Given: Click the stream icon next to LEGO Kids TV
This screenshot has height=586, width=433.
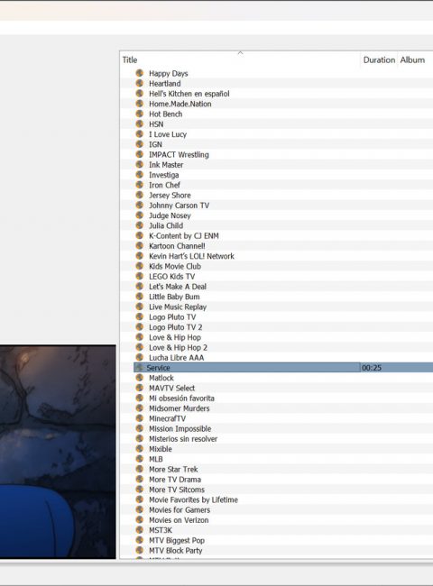Looking at the screenshot, I should [x=140, y=276].
